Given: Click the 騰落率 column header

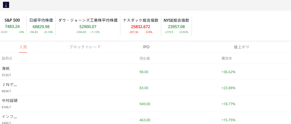Looking at the screenshot, I should click(x=226, y=58).
